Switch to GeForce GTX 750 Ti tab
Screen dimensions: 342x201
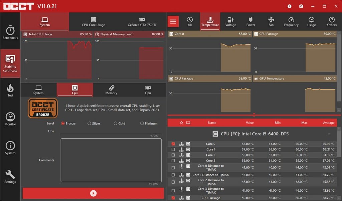[x=142, y=22]
